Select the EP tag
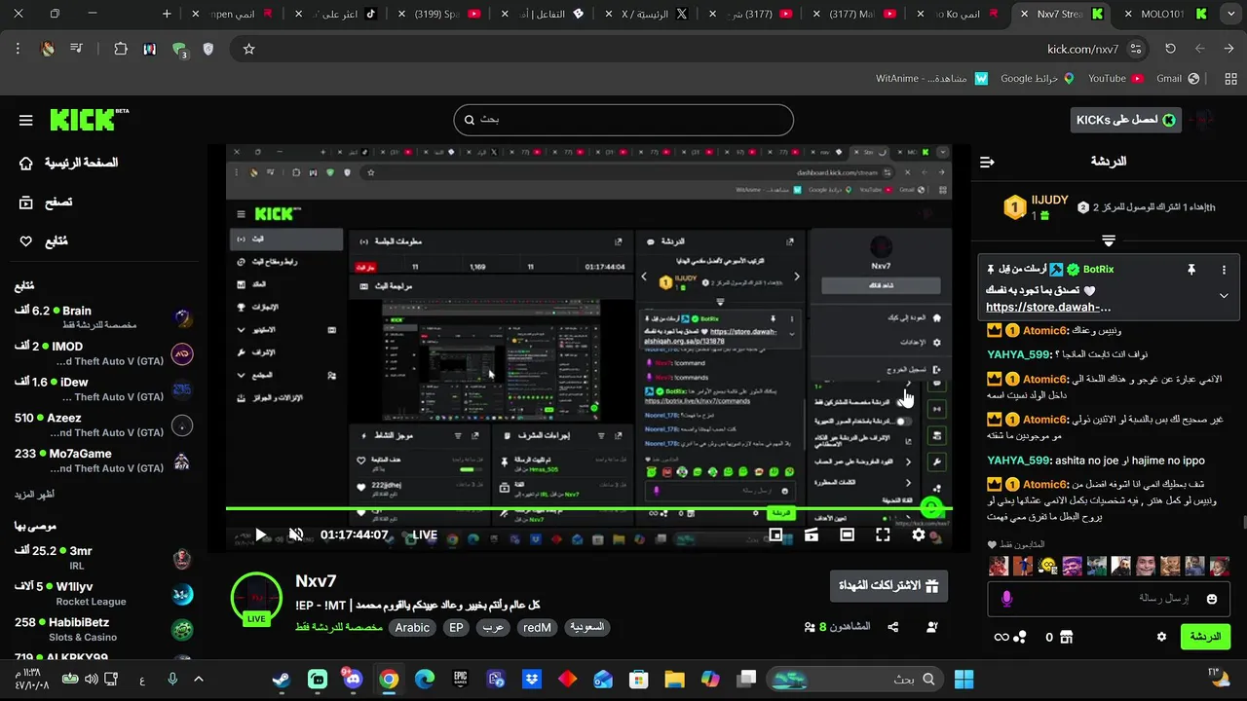This screenshot has height=701, width=1247. click(x=456, y=628)
